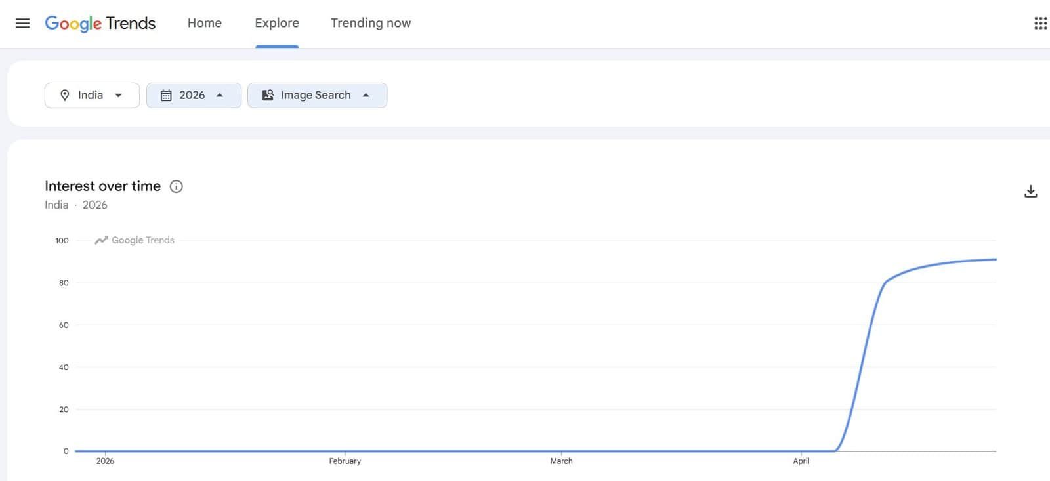This screenshot has height=481, width=1050.
Task: Click the 20 value on the y-axis
Action: pyautogui.click(x=64, y=409)
